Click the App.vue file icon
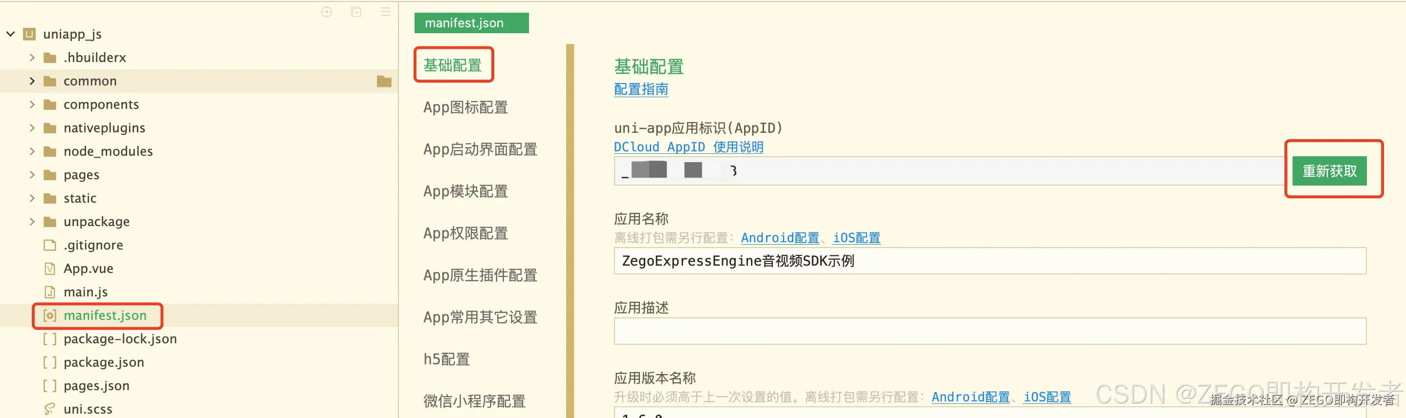Screen dimensions: 1406x418 [50, 269]
